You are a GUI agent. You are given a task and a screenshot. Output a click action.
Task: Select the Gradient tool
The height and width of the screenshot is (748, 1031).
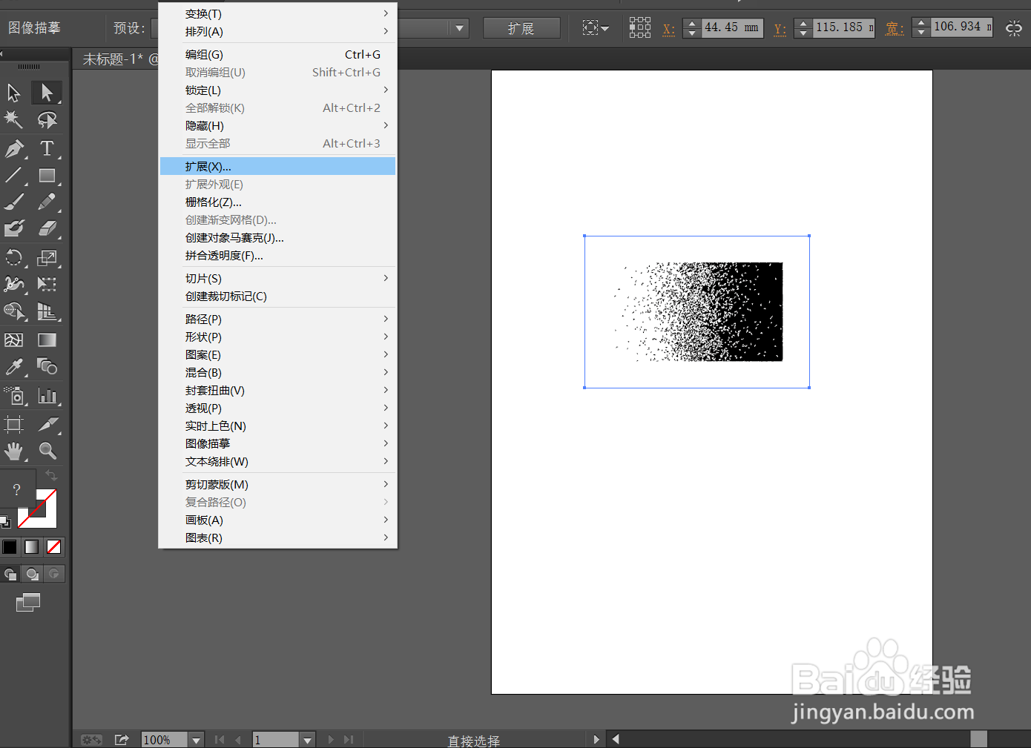pos(47,340)
